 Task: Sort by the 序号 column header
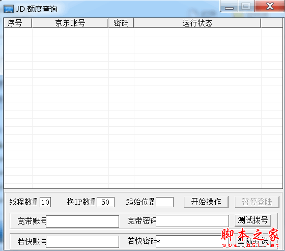(x=18, y=23)
